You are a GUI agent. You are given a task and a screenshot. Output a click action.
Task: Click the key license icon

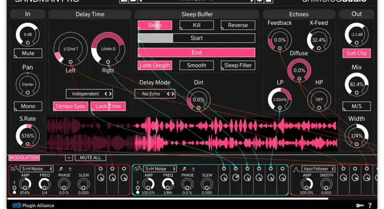coord(360,206)
